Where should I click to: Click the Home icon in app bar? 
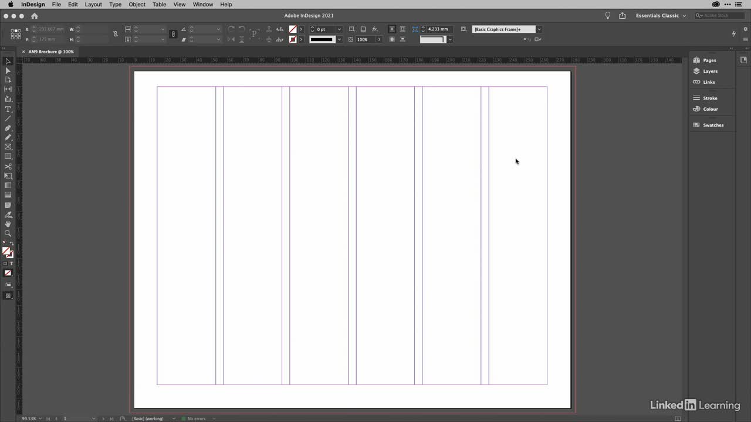point(34,16)
